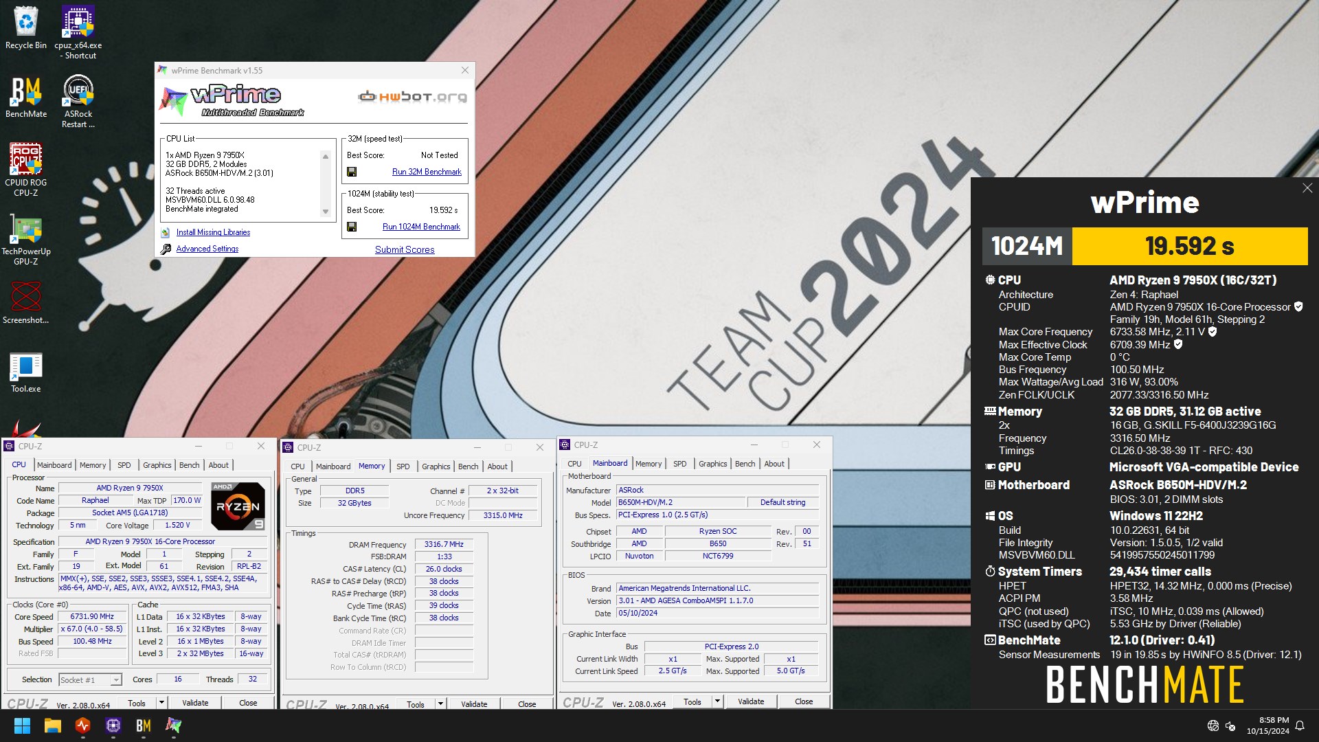Click the CPU List scrollbar up arrow
Viewport: 1319px width, 742px height.
pos(326,157)
